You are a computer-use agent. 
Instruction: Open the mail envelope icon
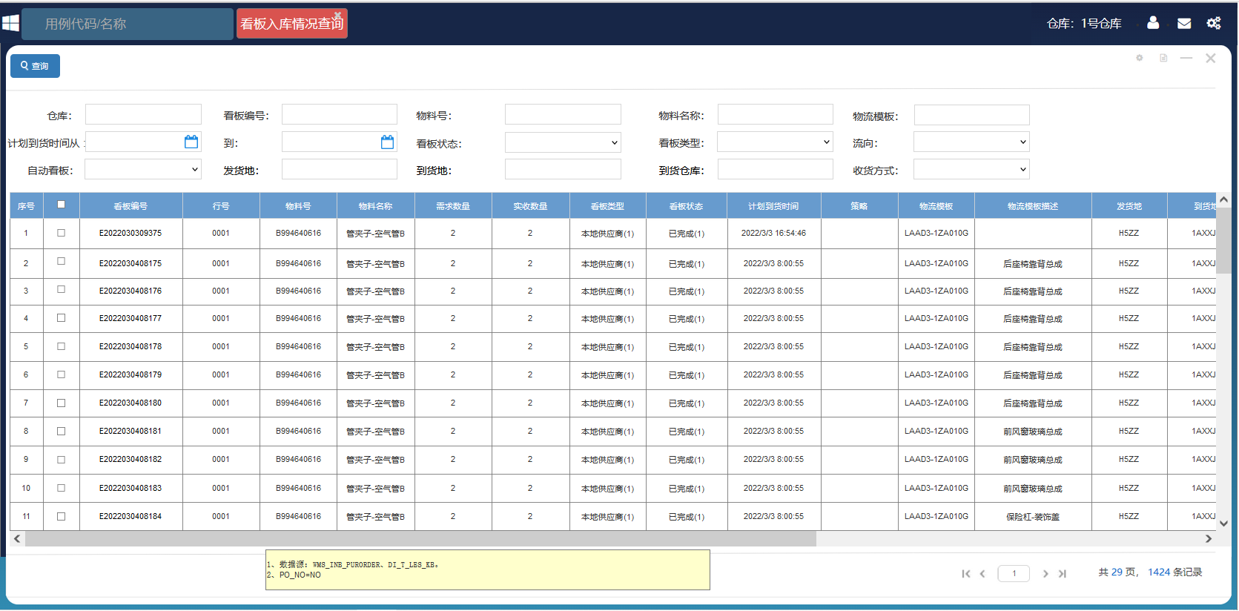1184,23
